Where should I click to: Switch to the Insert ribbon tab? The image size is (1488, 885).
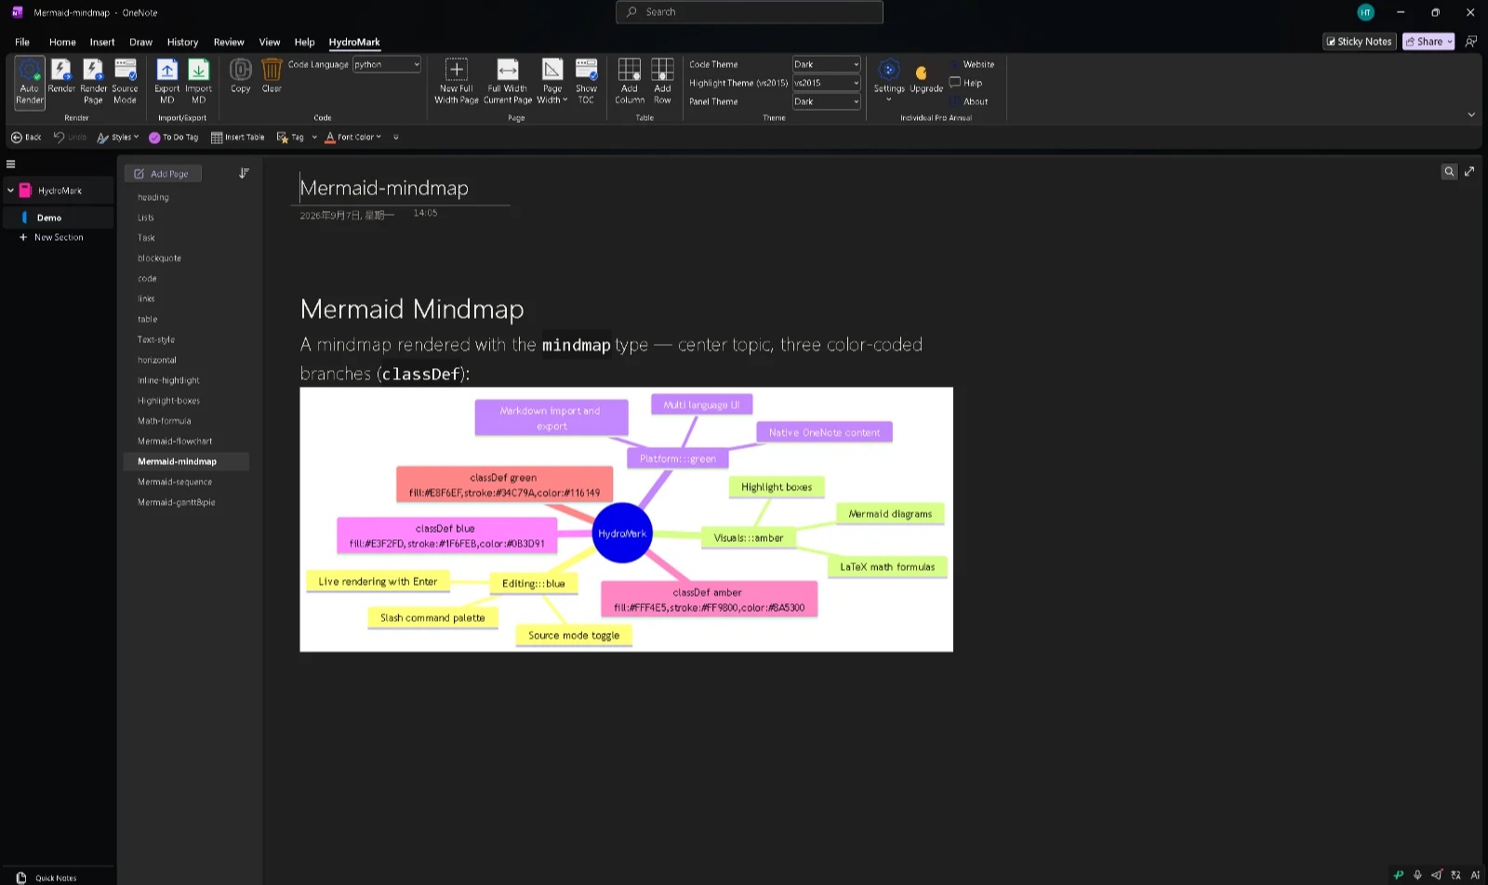(x=102, y=42)
